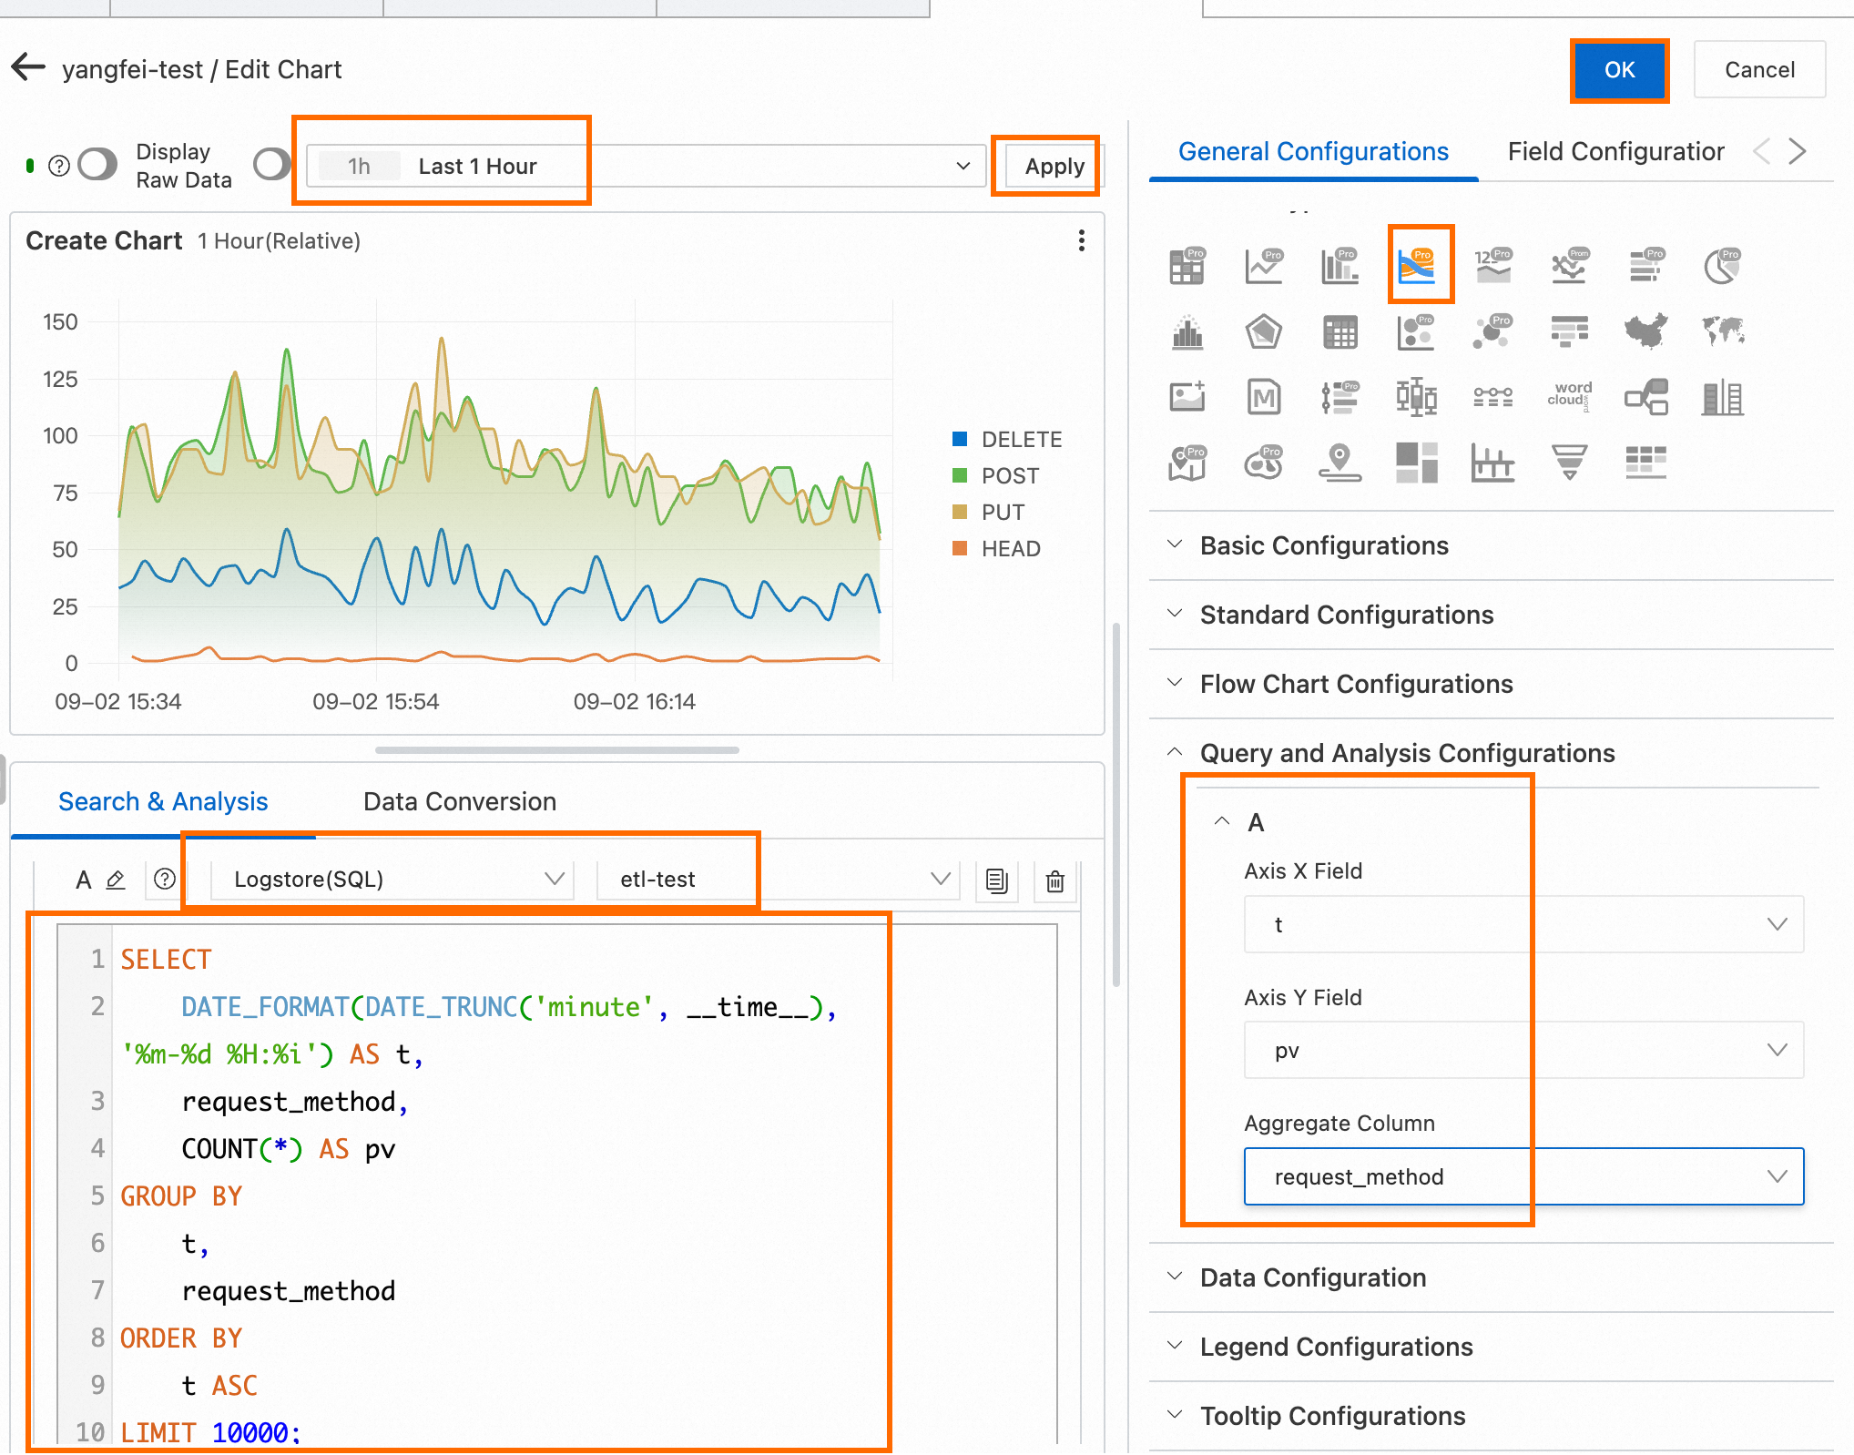1854x1455 pixels.
Task: Open the Last 1 Hour time dropdown
Action: pyautogui.click(x=646, y=166)
